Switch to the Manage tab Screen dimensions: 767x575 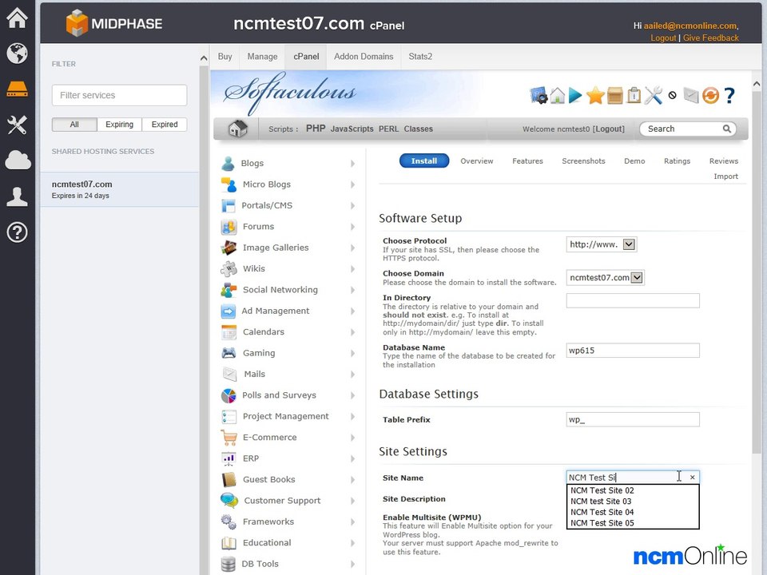(262, 57)
